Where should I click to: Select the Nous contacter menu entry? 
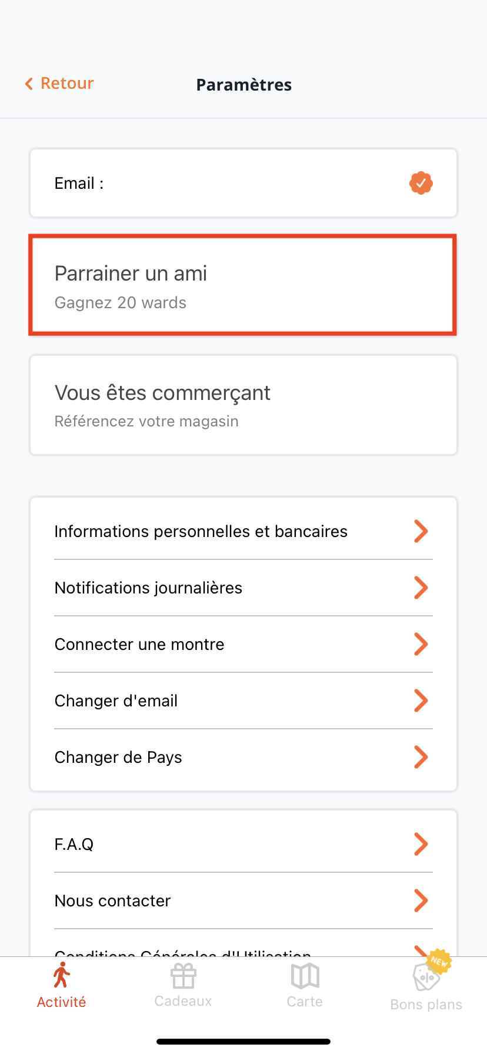(x=113, y=900)
